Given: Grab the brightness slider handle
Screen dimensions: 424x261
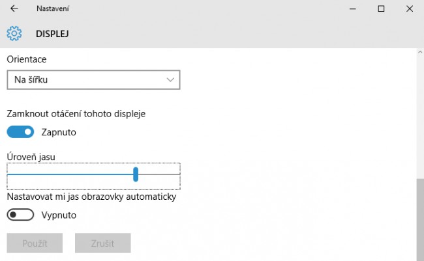Looking at the screenshot, I should [136, 174].
